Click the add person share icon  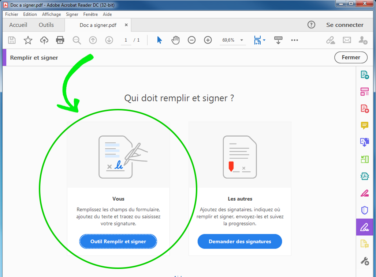363,40
